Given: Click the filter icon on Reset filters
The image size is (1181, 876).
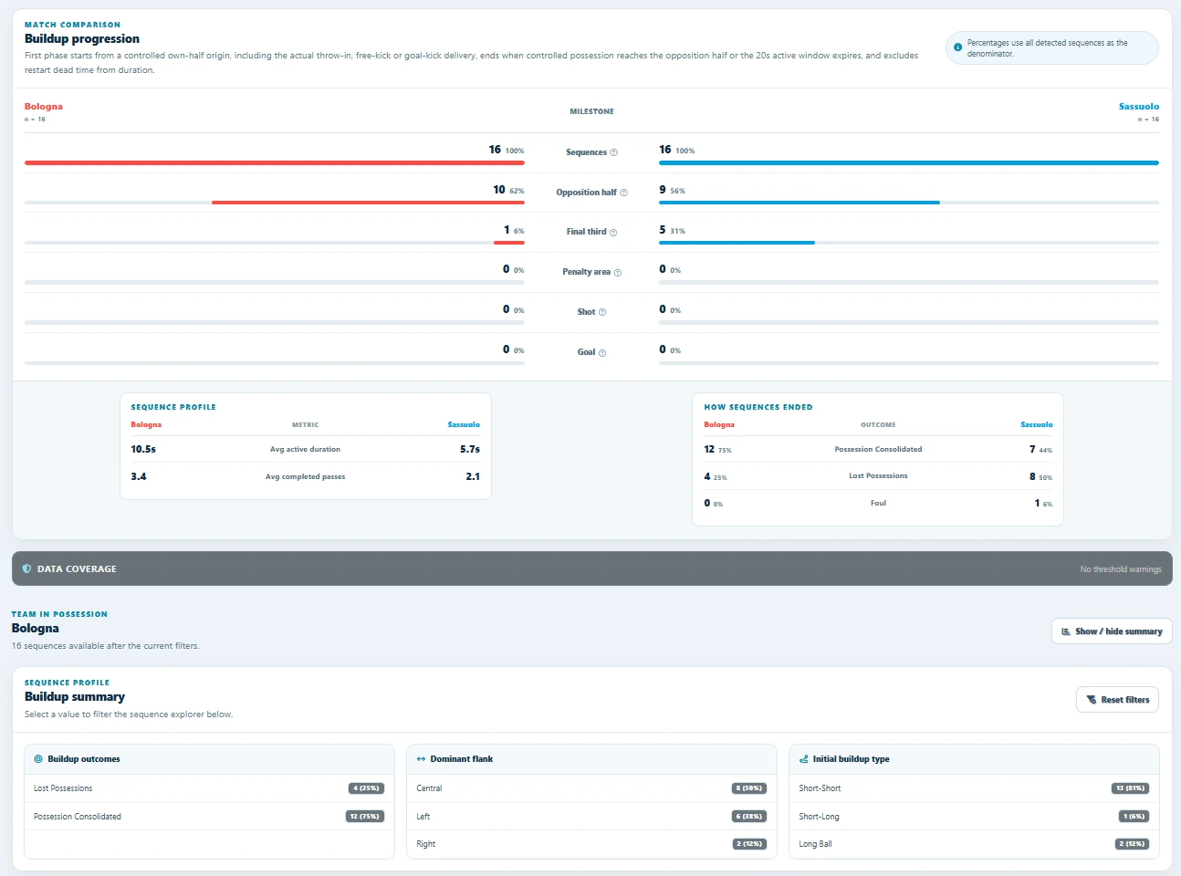Looking at the screenshot, I should pyautogui.click(x=1092, y=700).
